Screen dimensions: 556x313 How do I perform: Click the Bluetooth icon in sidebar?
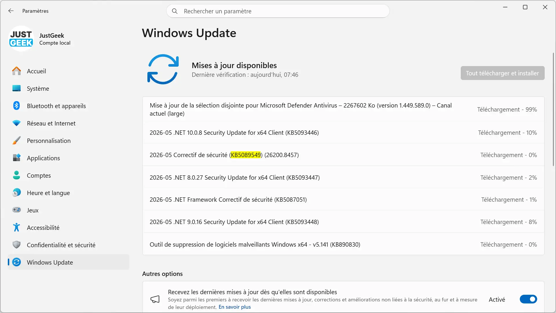[17, 106]
